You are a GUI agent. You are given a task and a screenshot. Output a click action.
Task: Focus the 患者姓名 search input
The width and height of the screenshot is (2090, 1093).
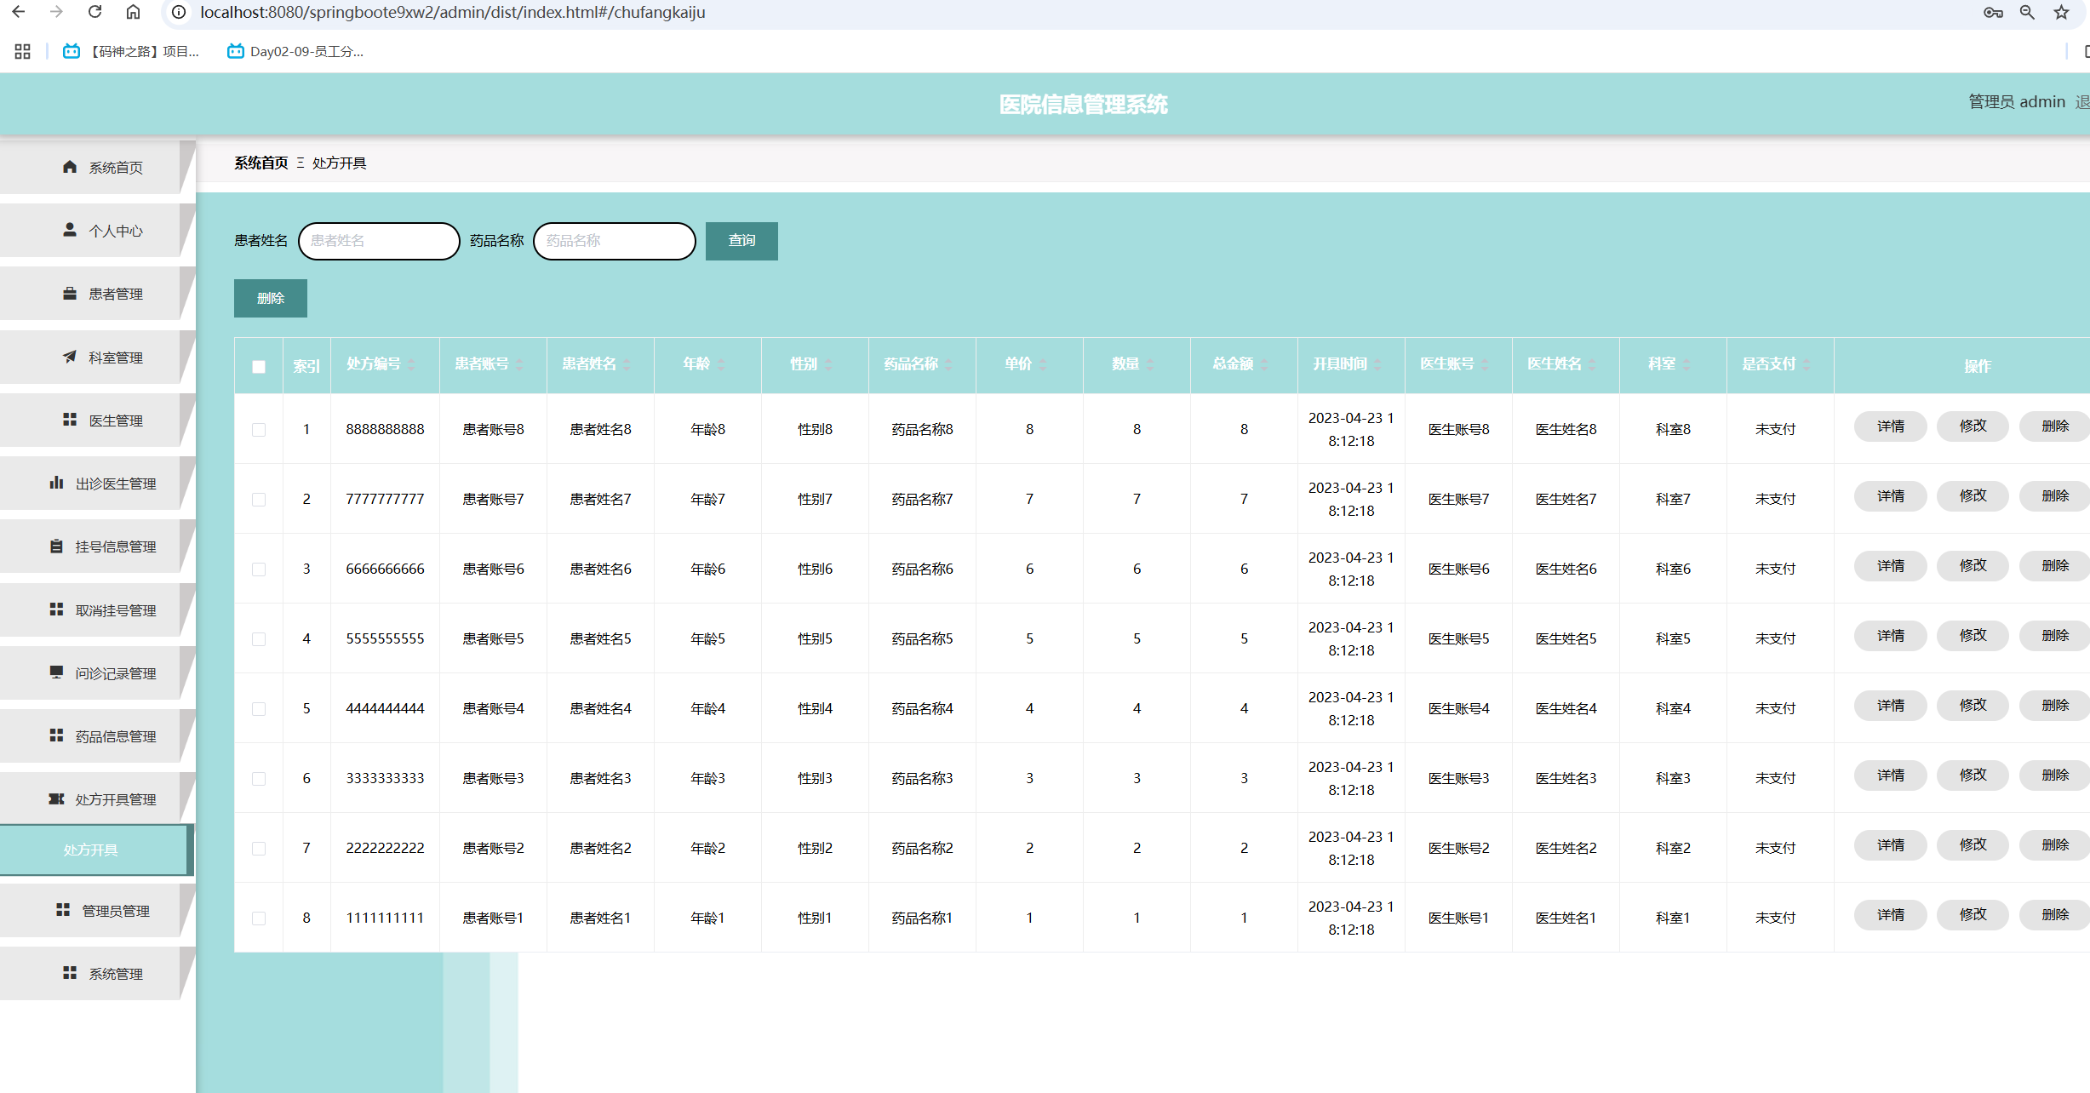pyautogui.click(x=379, y=241)
